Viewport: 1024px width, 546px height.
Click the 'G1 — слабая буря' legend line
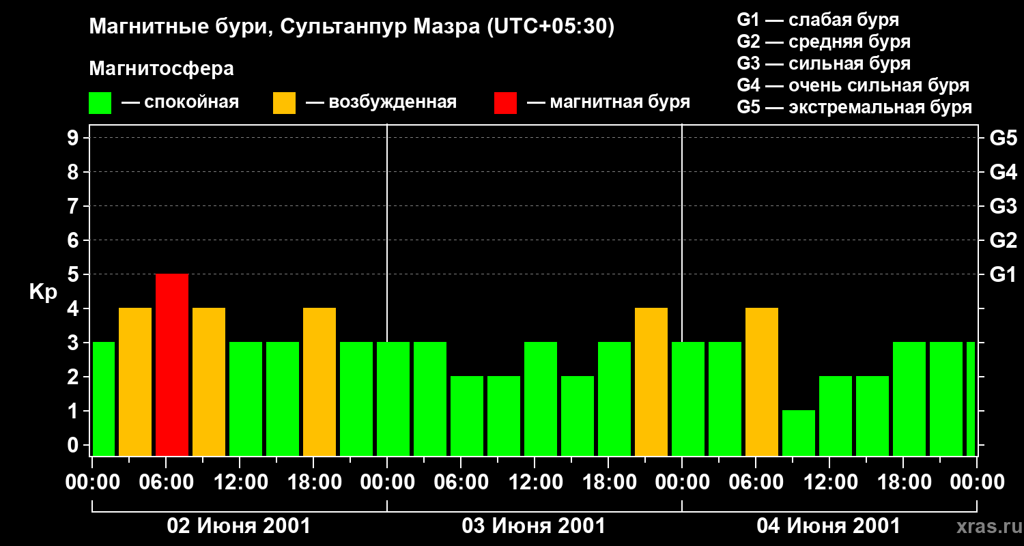coord(818,19)
